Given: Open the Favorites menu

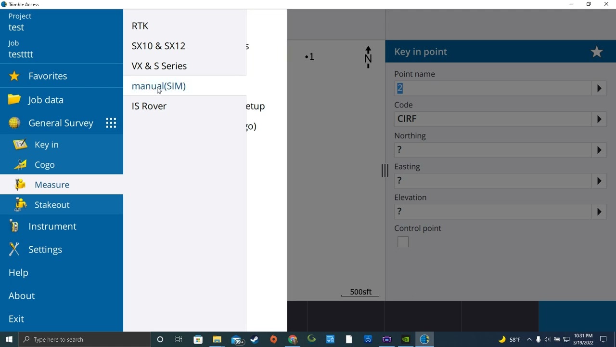Looking at the screenshot, I should click(62, 76).
